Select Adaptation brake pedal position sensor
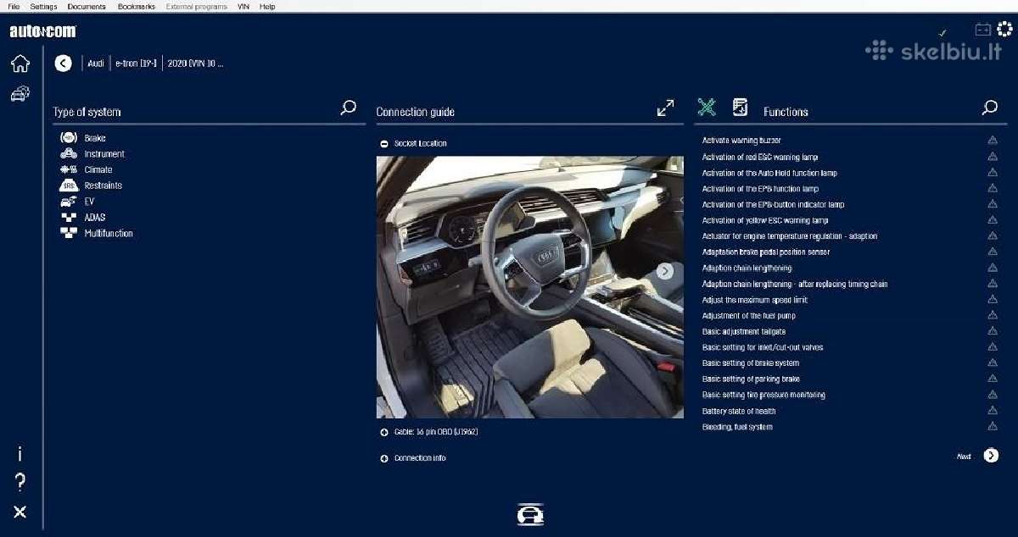1018x537 pixels. pos(766,252)
